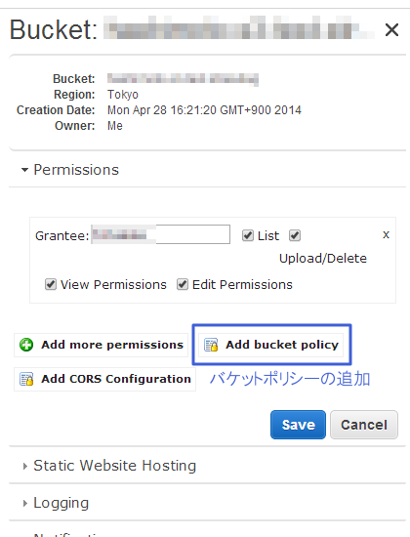Close the bucket properties panel

coord(391,30)
